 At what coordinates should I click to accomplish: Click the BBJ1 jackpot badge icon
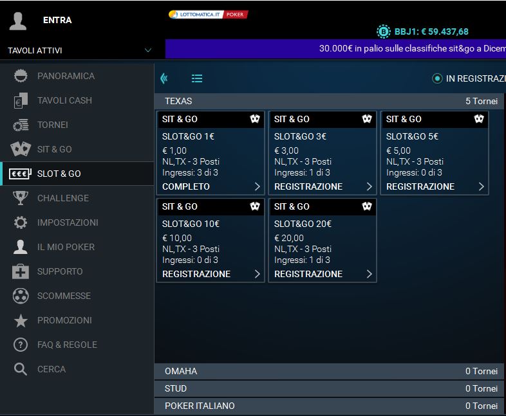[384, 32]
